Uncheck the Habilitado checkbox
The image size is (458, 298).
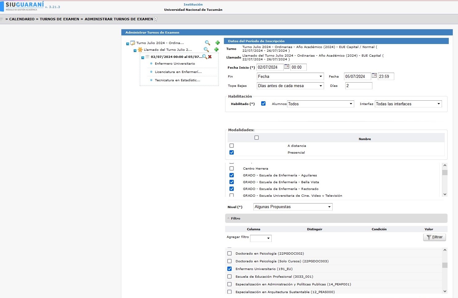tap(263, 104)
